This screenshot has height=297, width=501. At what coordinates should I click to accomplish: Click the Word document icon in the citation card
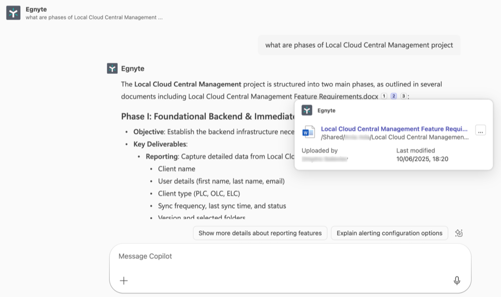(308, 132)
